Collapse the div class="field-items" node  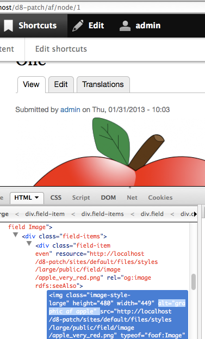[x=15, y=235]
